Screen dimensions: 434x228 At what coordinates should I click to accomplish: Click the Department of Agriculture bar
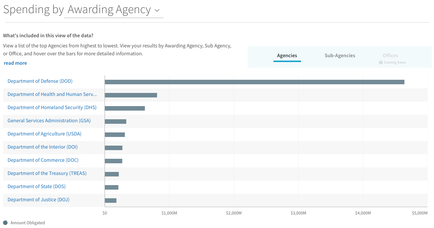coord(115,135)
